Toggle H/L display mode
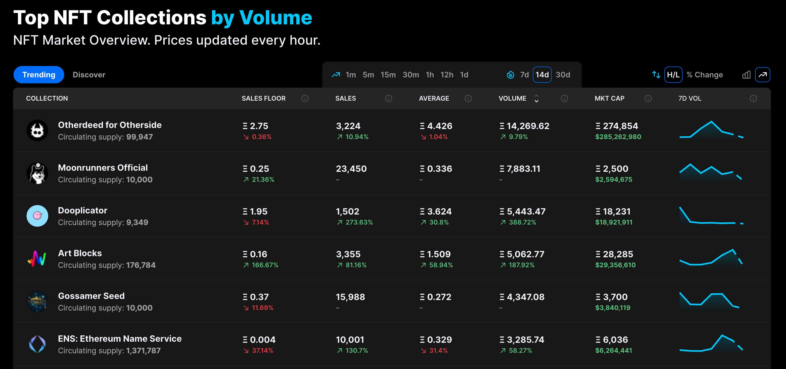The image size is (786, 369). [x=673, y=75]
